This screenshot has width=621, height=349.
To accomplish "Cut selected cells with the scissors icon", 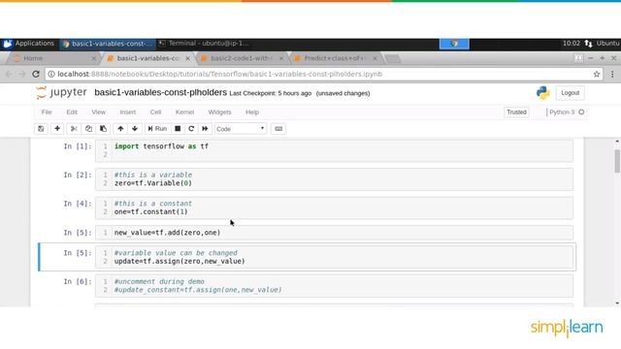I will point(74,129).
